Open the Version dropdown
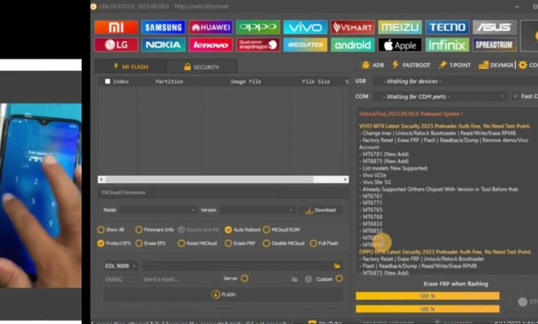The height and width of the screenshot is (324, 538). 257,210
